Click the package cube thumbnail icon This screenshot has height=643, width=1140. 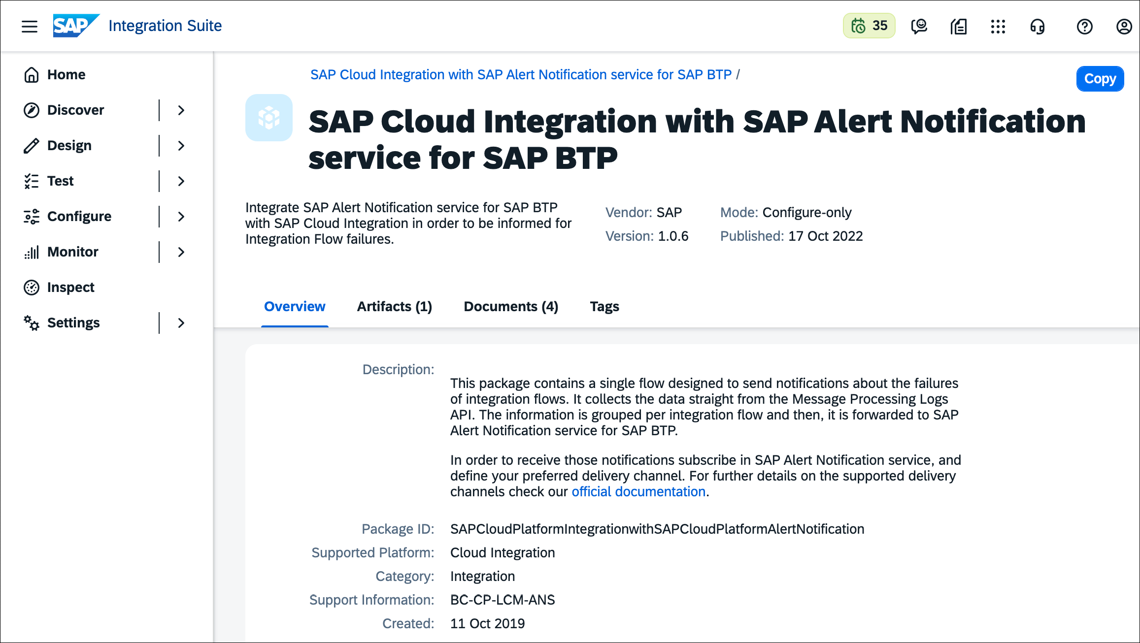(x=269, y=118)
